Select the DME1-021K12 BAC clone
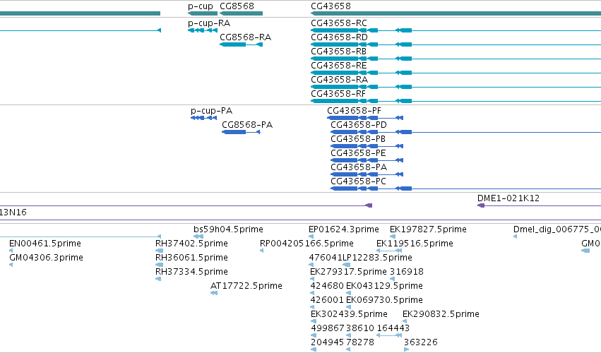Viewport: 601px width, 353px height. (508, 198)
